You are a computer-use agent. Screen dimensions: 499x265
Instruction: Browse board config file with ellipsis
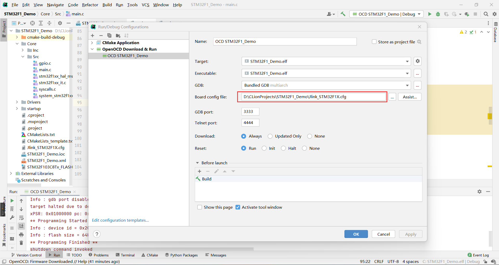click(392, 97)
